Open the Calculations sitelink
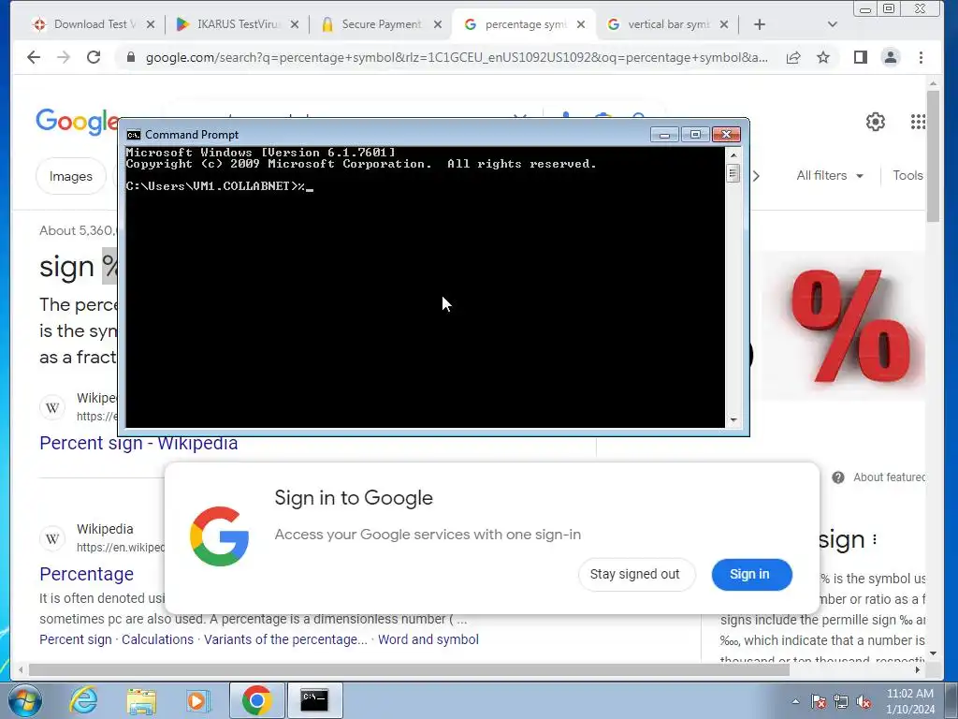 click(157, 639)
